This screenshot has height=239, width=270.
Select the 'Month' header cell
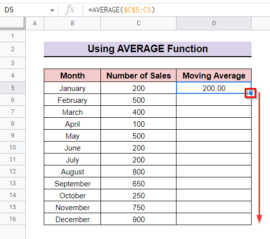(x=72, y=76)
